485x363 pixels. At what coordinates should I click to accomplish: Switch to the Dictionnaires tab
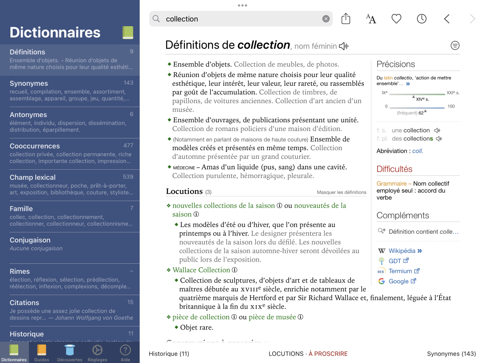point(14,353)
